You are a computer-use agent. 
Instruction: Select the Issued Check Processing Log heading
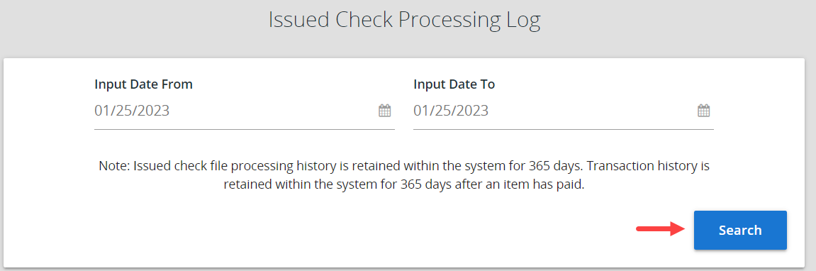(404, 20)
